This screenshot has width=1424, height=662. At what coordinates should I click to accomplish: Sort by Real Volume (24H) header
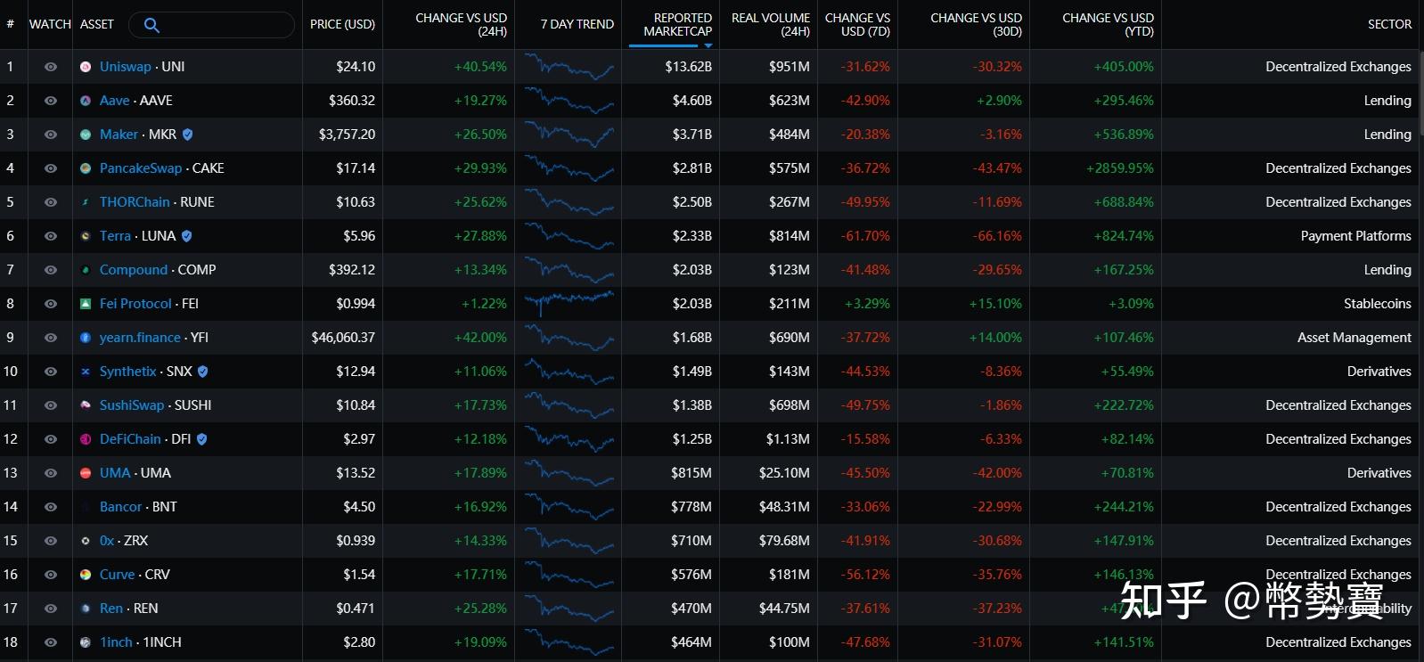click(770, 24)
